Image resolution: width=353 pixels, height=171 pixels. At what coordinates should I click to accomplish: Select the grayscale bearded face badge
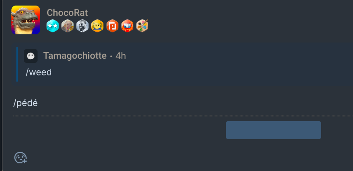coord(82,26)
